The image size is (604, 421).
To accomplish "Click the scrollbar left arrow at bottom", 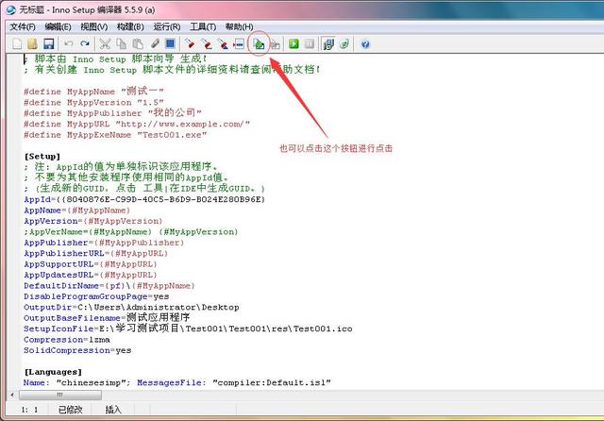I will 12,395.
